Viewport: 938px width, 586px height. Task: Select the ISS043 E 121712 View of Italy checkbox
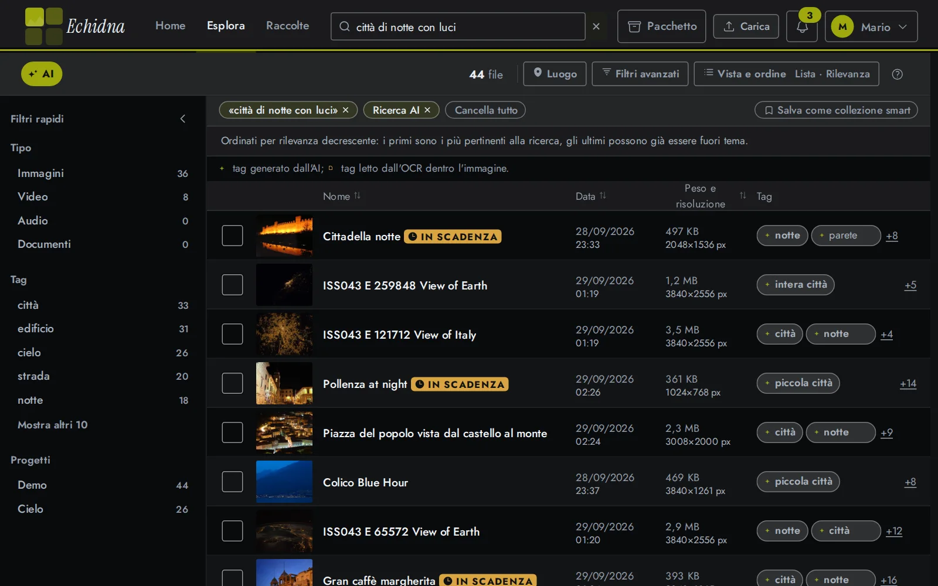coord(232,334)
